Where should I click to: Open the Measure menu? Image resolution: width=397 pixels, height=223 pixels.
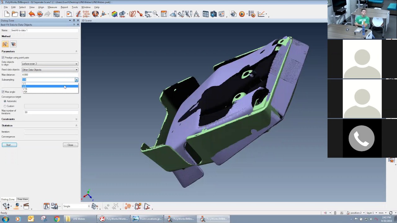(52, 7)
